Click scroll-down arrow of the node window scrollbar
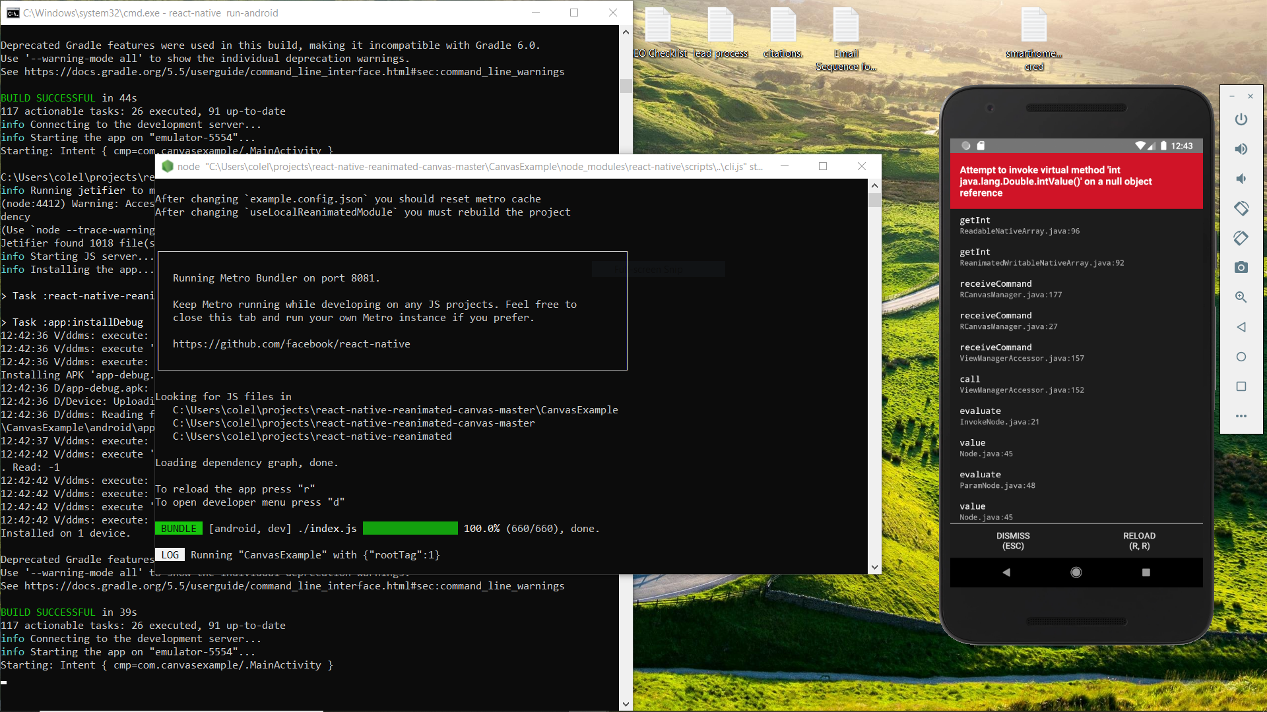This screenshot has height=712, width=1267. (x=874, y=567)
